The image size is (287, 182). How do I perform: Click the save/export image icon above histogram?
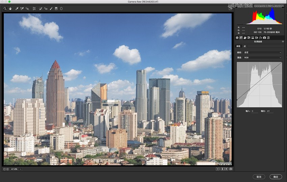(x=230, y=8)
